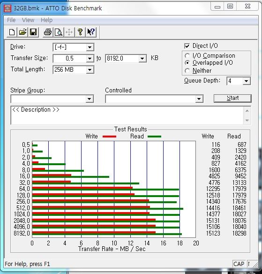Click the 256,0 write value 14340
Screen dimensions: 262x274
click(213, 201)
